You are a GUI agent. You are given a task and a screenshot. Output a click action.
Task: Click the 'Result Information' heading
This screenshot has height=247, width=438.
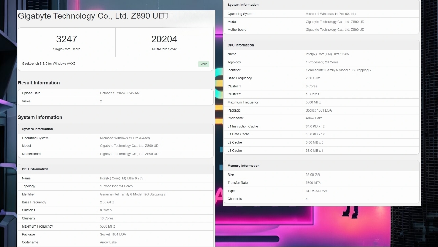coord(39,83)
